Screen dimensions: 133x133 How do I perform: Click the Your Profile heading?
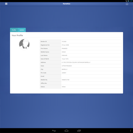click(17, 35)
